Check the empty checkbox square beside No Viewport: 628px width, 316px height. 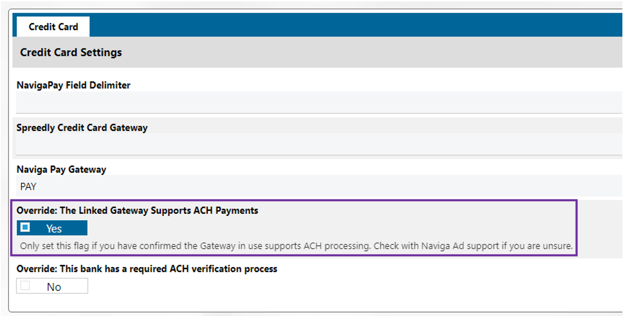(x=25, y=286)
